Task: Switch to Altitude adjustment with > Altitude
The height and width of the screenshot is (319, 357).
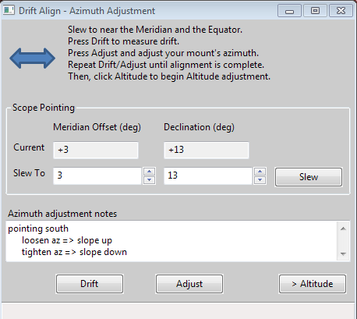Action: (x=313, y=284)
